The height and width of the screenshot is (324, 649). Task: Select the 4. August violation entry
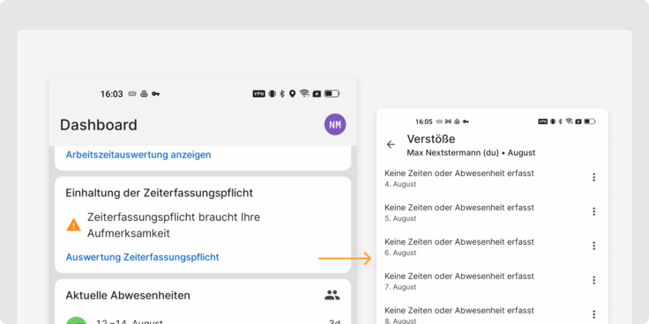point(492,178)
